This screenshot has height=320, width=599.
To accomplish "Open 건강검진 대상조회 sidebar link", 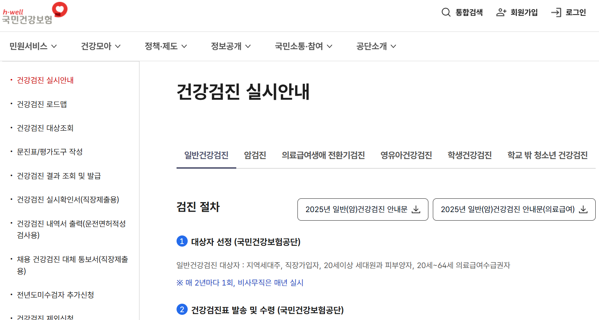I will tap(45, 128).
